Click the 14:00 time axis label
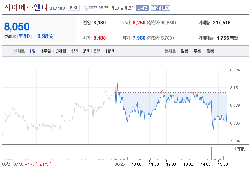The image size is (249, 170). pyautogui.click(x=205, y=164)
